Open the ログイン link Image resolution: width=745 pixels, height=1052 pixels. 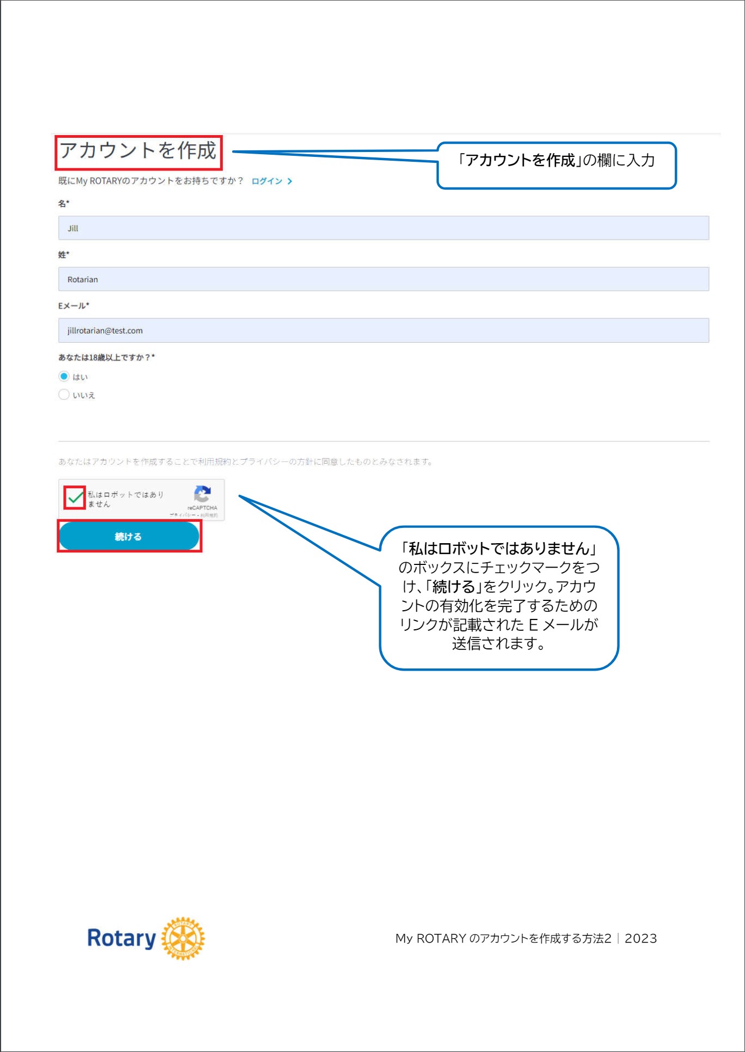pyautogui.click(x=267, y=181)
